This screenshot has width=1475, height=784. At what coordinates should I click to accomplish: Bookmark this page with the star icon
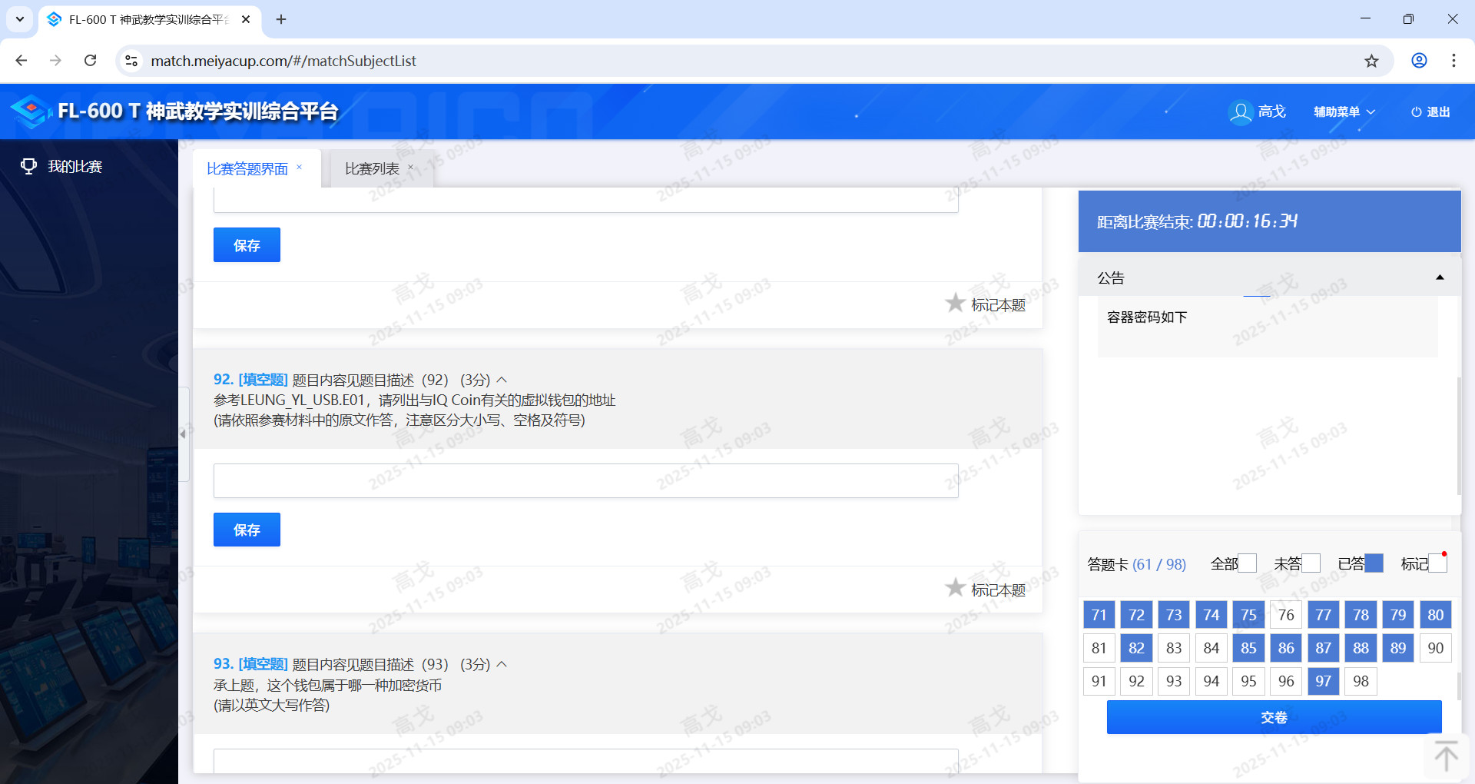click(1371, 61)
